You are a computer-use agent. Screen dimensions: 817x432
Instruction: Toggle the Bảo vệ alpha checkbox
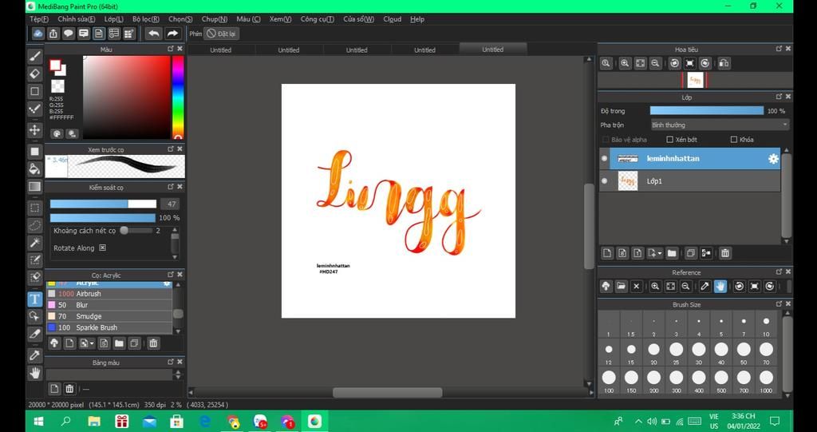tap(606, 139)
